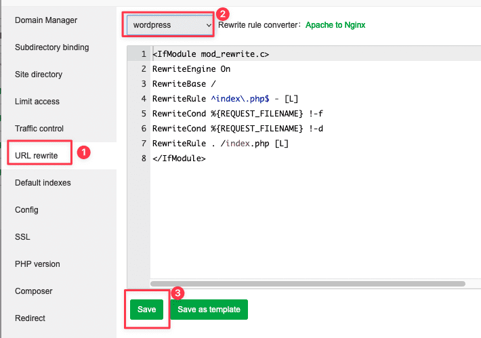Click line number 8 in the gutter

144,159
